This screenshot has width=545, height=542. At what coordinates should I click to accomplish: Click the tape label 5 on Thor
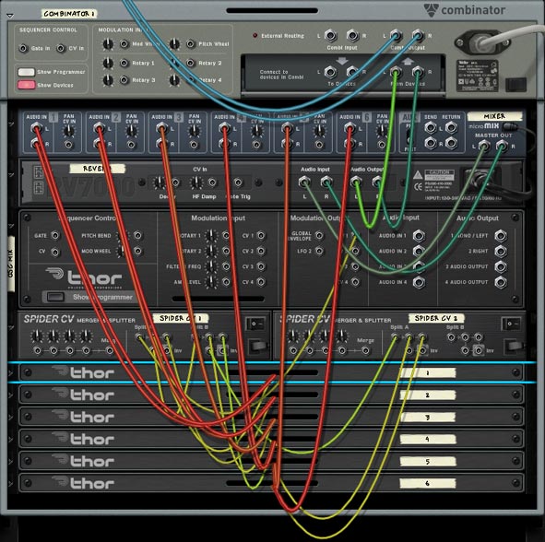[428, 462]
